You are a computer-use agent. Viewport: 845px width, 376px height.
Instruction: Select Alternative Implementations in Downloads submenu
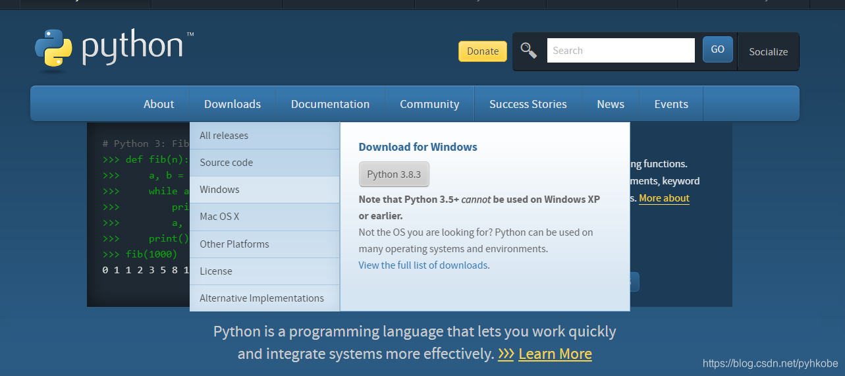(x=265, y=298)
